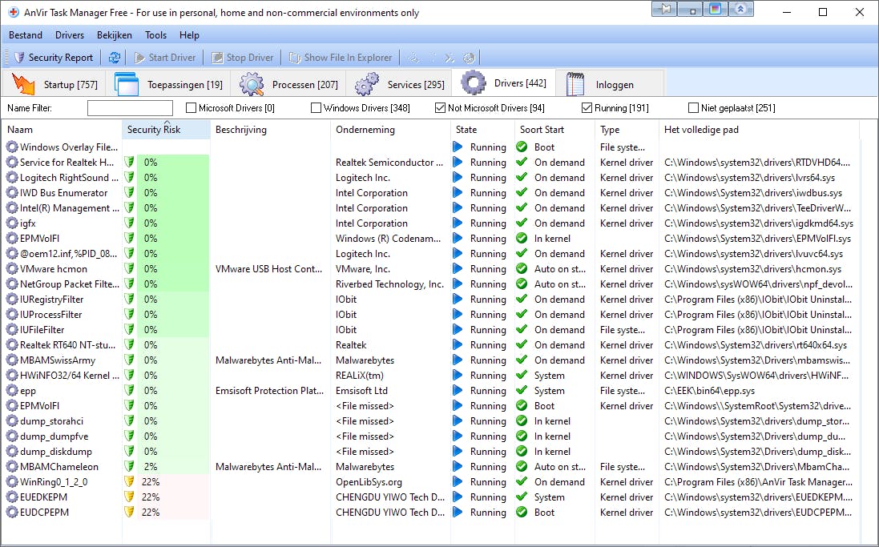Screen dimensions: 879x547
Task: Click the Inloggen notepad icon
Action: click(575, 84)
